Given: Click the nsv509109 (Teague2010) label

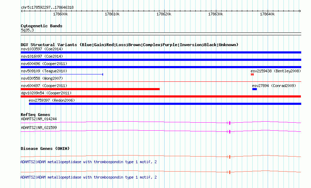Looking at the screenshot, I should tap(44, 71).
